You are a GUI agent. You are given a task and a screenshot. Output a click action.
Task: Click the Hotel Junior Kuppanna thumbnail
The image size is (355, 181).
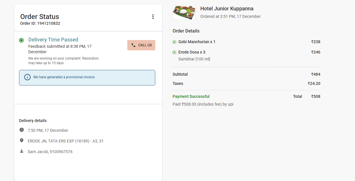tap(184, 13)
